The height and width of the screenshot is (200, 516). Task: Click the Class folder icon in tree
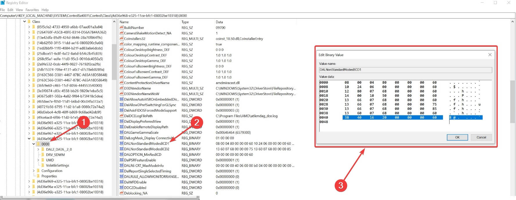[x=29, y=22]
